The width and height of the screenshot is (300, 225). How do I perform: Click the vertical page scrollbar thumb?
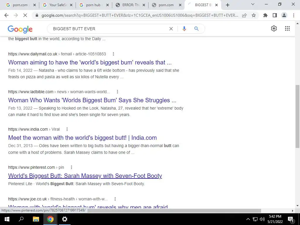click(x=297, y=116)
